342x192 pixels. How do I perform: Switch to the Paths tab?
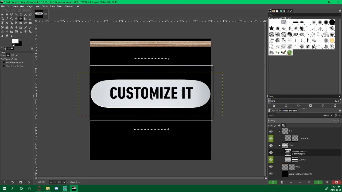click(293, 111)
